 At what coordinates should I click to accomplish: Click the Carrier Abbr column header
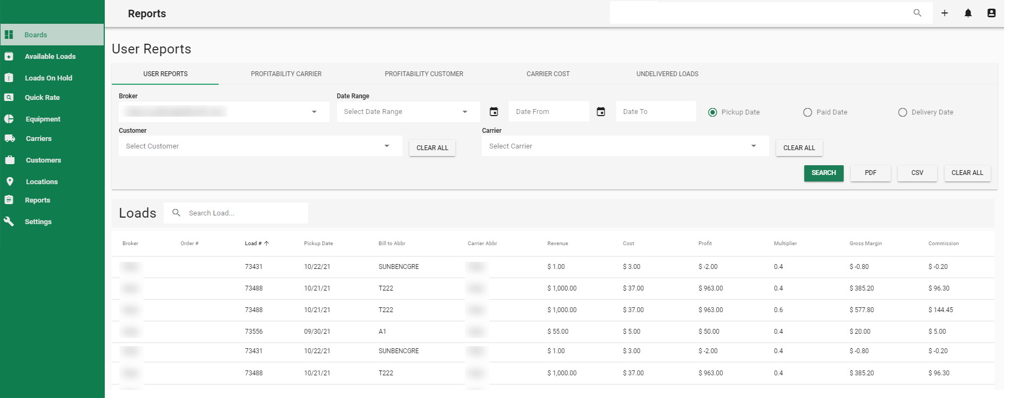[482, 244]
